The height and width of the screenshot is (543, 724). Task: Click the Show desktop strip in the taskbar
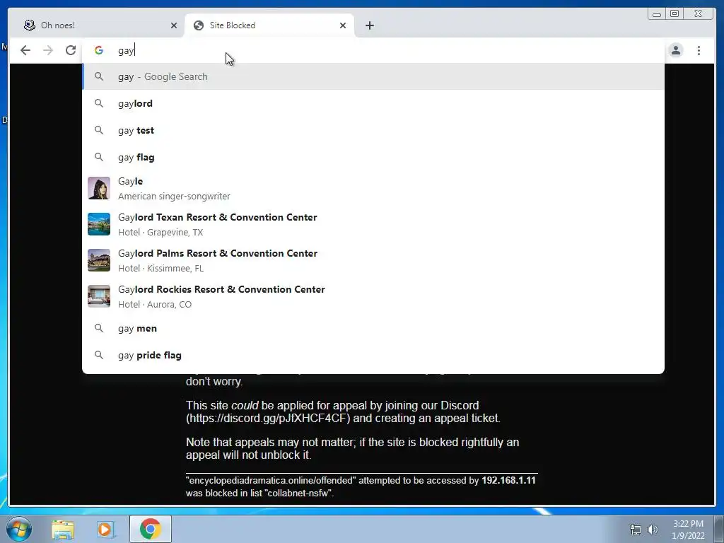tap(719, 529)
